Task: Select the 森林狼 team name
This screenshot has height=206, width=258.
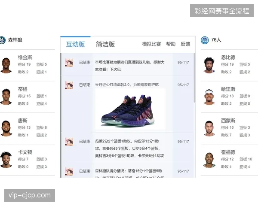Action: point(15,40)
